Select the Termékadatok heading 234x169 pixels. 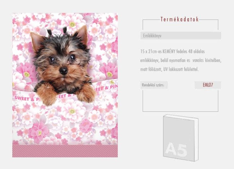click(x=180, y=19)
